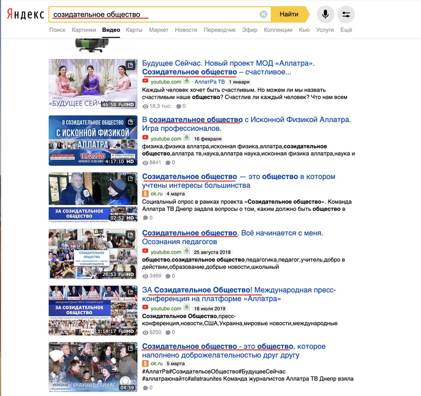The image size is (421, 396).
Task: Click the ok.ru link beside 5 марта
Action: click(157, 364)
